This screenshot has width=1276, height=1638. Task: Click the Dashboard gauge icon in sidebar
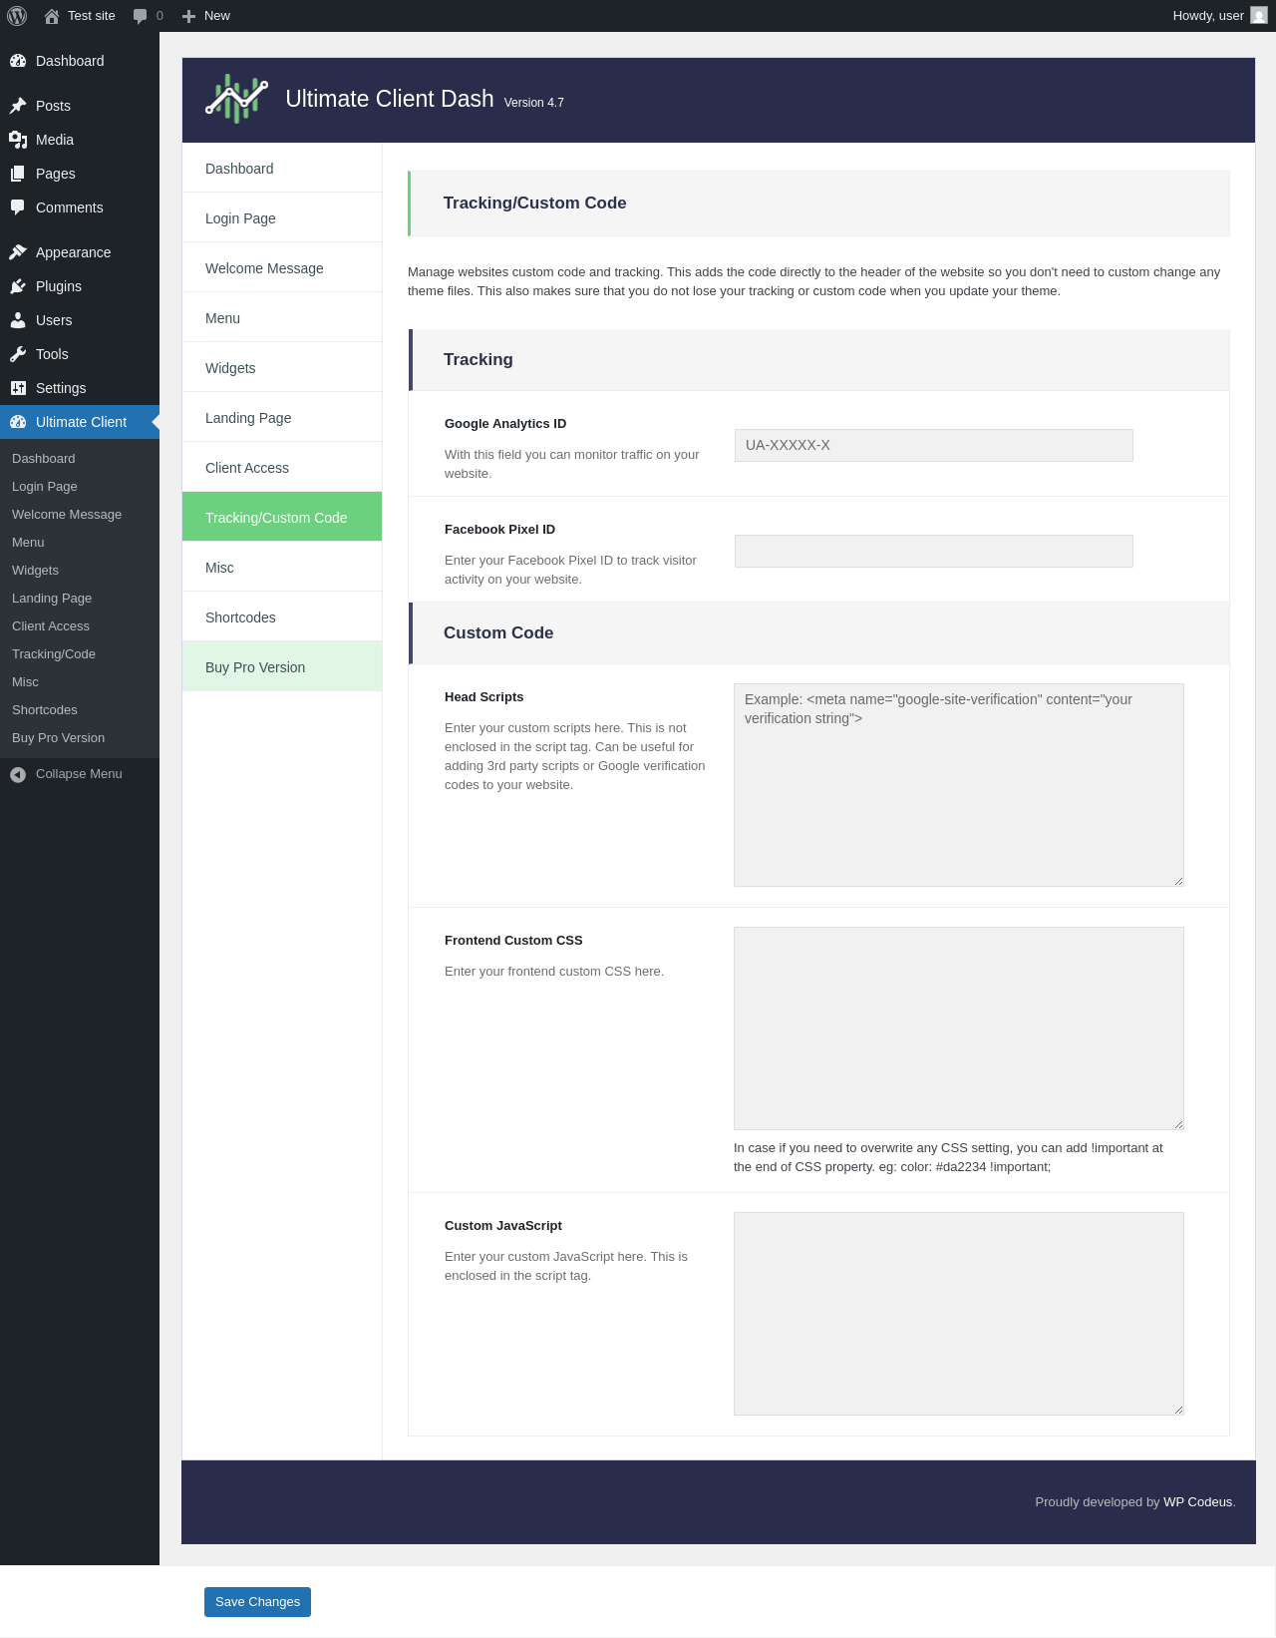point(18,61)
